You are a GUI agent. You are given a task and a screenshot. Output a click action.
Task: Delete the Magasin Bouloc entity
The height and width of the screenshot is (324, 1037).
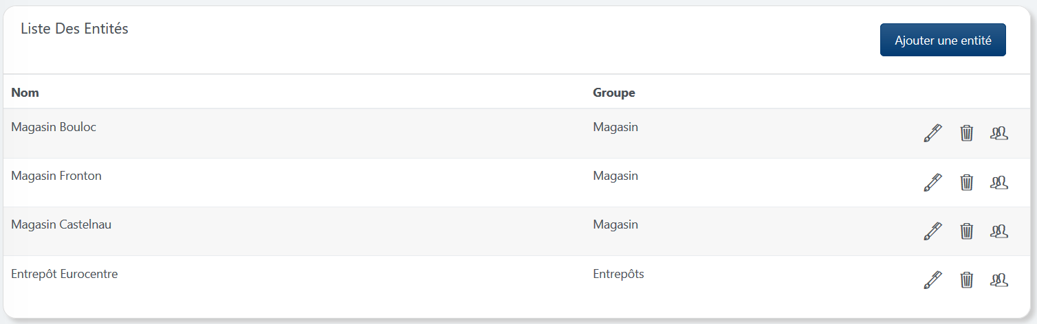click(x=966, y=133)
